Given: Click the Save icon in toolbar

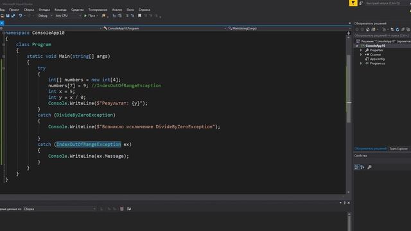Looking at the screenshot, I should tap(8, 16).
